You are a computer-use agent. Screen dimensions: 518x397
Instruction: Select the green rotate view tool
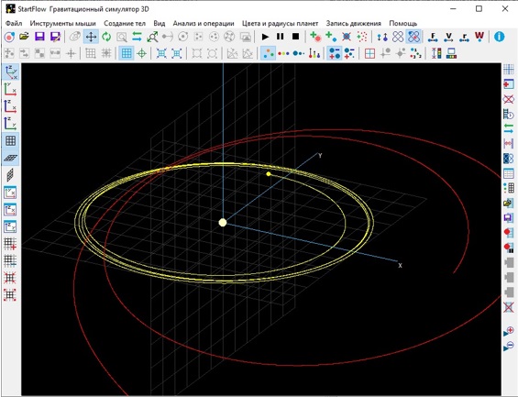(106, 37)
